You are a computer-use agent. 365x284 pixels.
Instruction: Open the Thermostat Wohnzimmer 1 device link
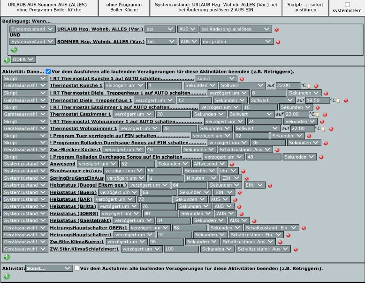(84, 128)
